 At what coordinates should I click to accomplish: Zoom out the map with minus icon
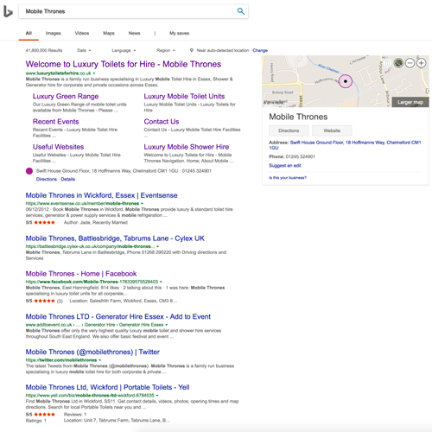click(x=410, y=63)
